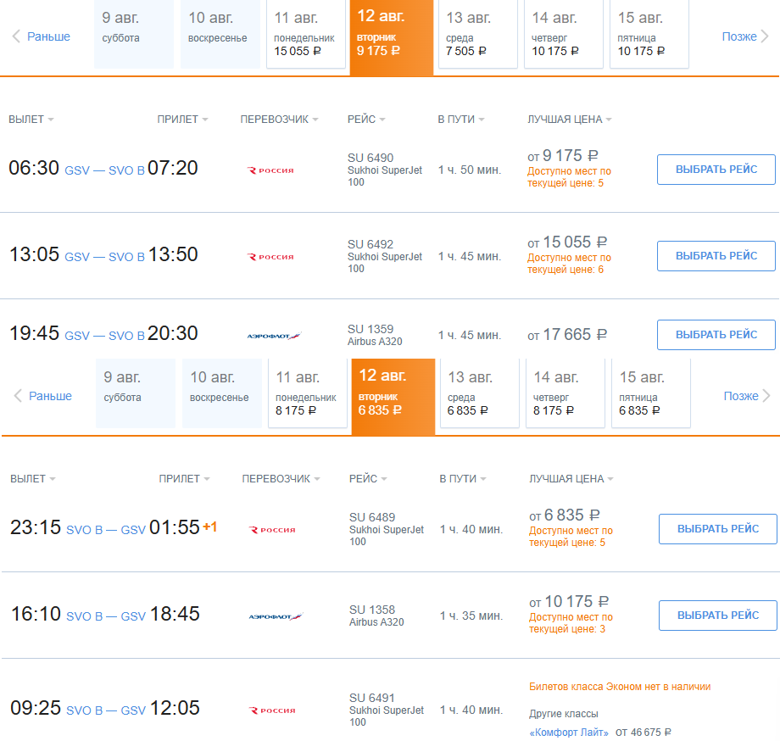Sort outbound flights by ВЫЛЕТ departure time

(31, 120)
